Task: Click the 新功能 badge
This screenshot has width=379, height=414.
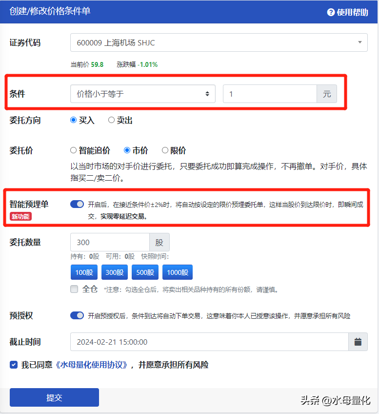Action: 20,216
